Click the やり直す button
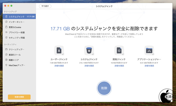 point(45,6)
